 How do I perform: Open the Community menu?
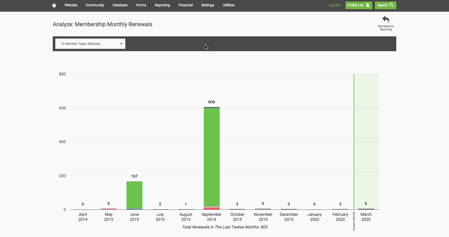pyautogui.click(x=95, y=5)
